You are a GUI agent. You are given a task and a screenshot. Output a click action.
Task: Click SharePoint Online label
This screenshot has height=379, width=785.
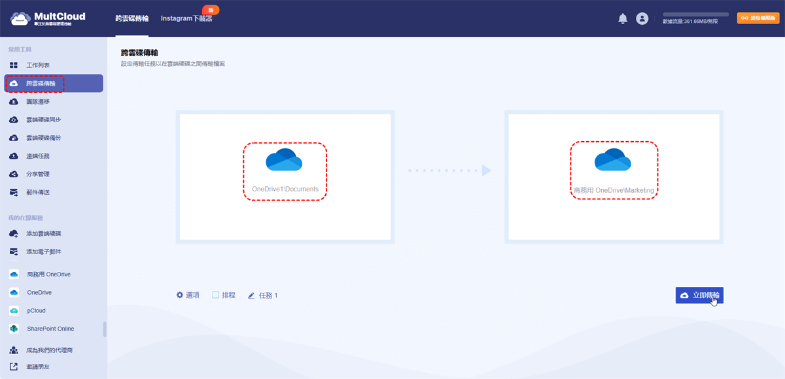click(x=50, y=329)
